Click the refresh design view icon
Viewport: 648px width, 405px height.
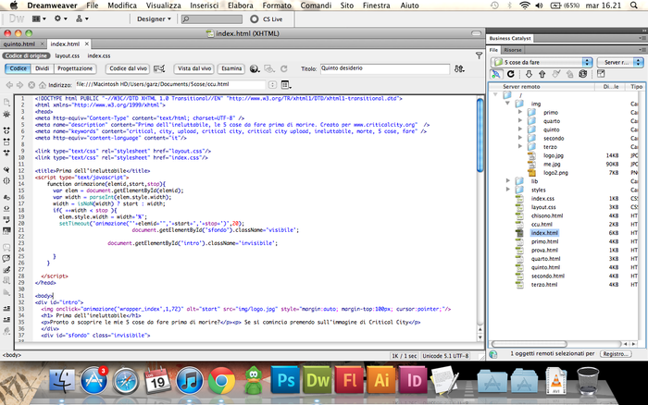click(283, 69)
